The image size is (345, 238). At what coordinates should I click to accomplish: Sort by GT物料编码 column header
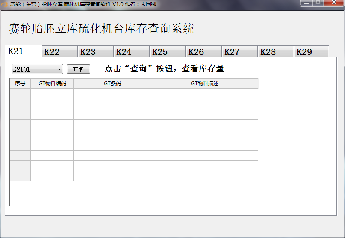tap(52, 84)
